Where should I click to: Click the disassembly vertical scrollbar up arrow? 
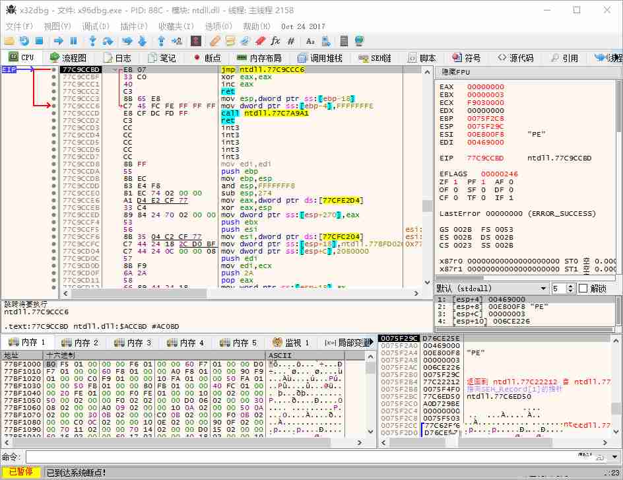427,72
